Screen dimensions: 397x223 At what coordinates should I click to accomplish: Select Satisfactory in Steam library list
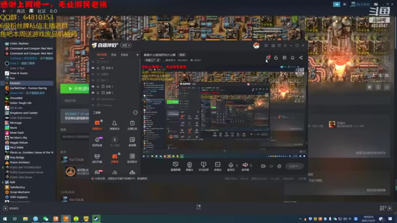pyautogui.click(x=17, y=187)
